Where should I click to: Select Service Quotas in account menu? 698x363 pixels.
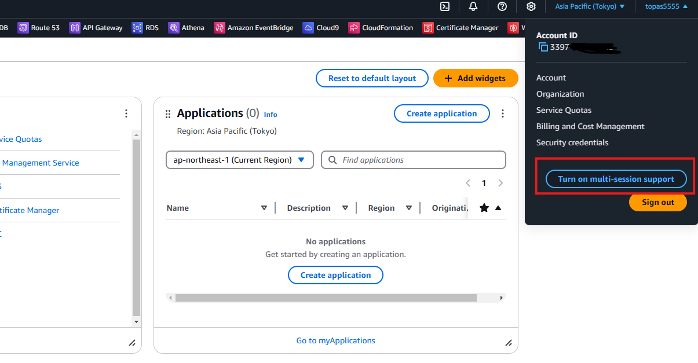click(x=564, y=110)
